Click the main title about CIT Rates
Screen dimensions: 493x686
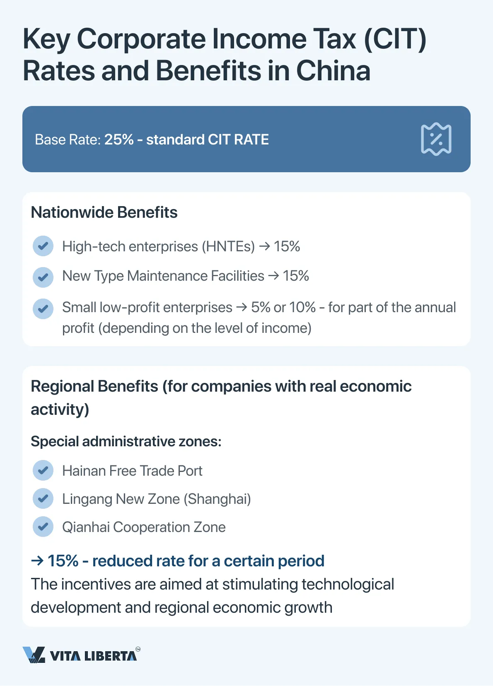coord(224,55)
